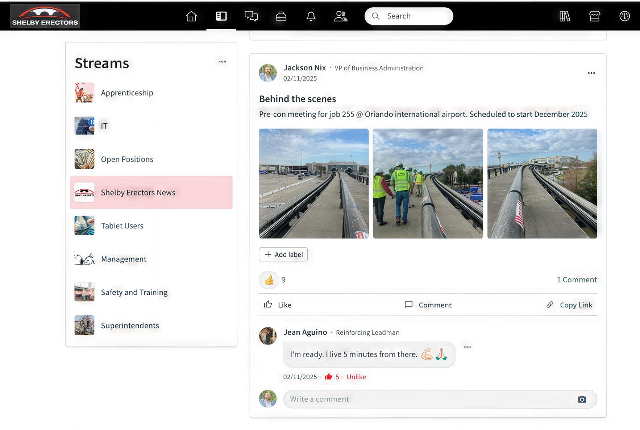The image size is (640, 430).
Task: Open the Open Positions stream
Action: coord(151,159)
